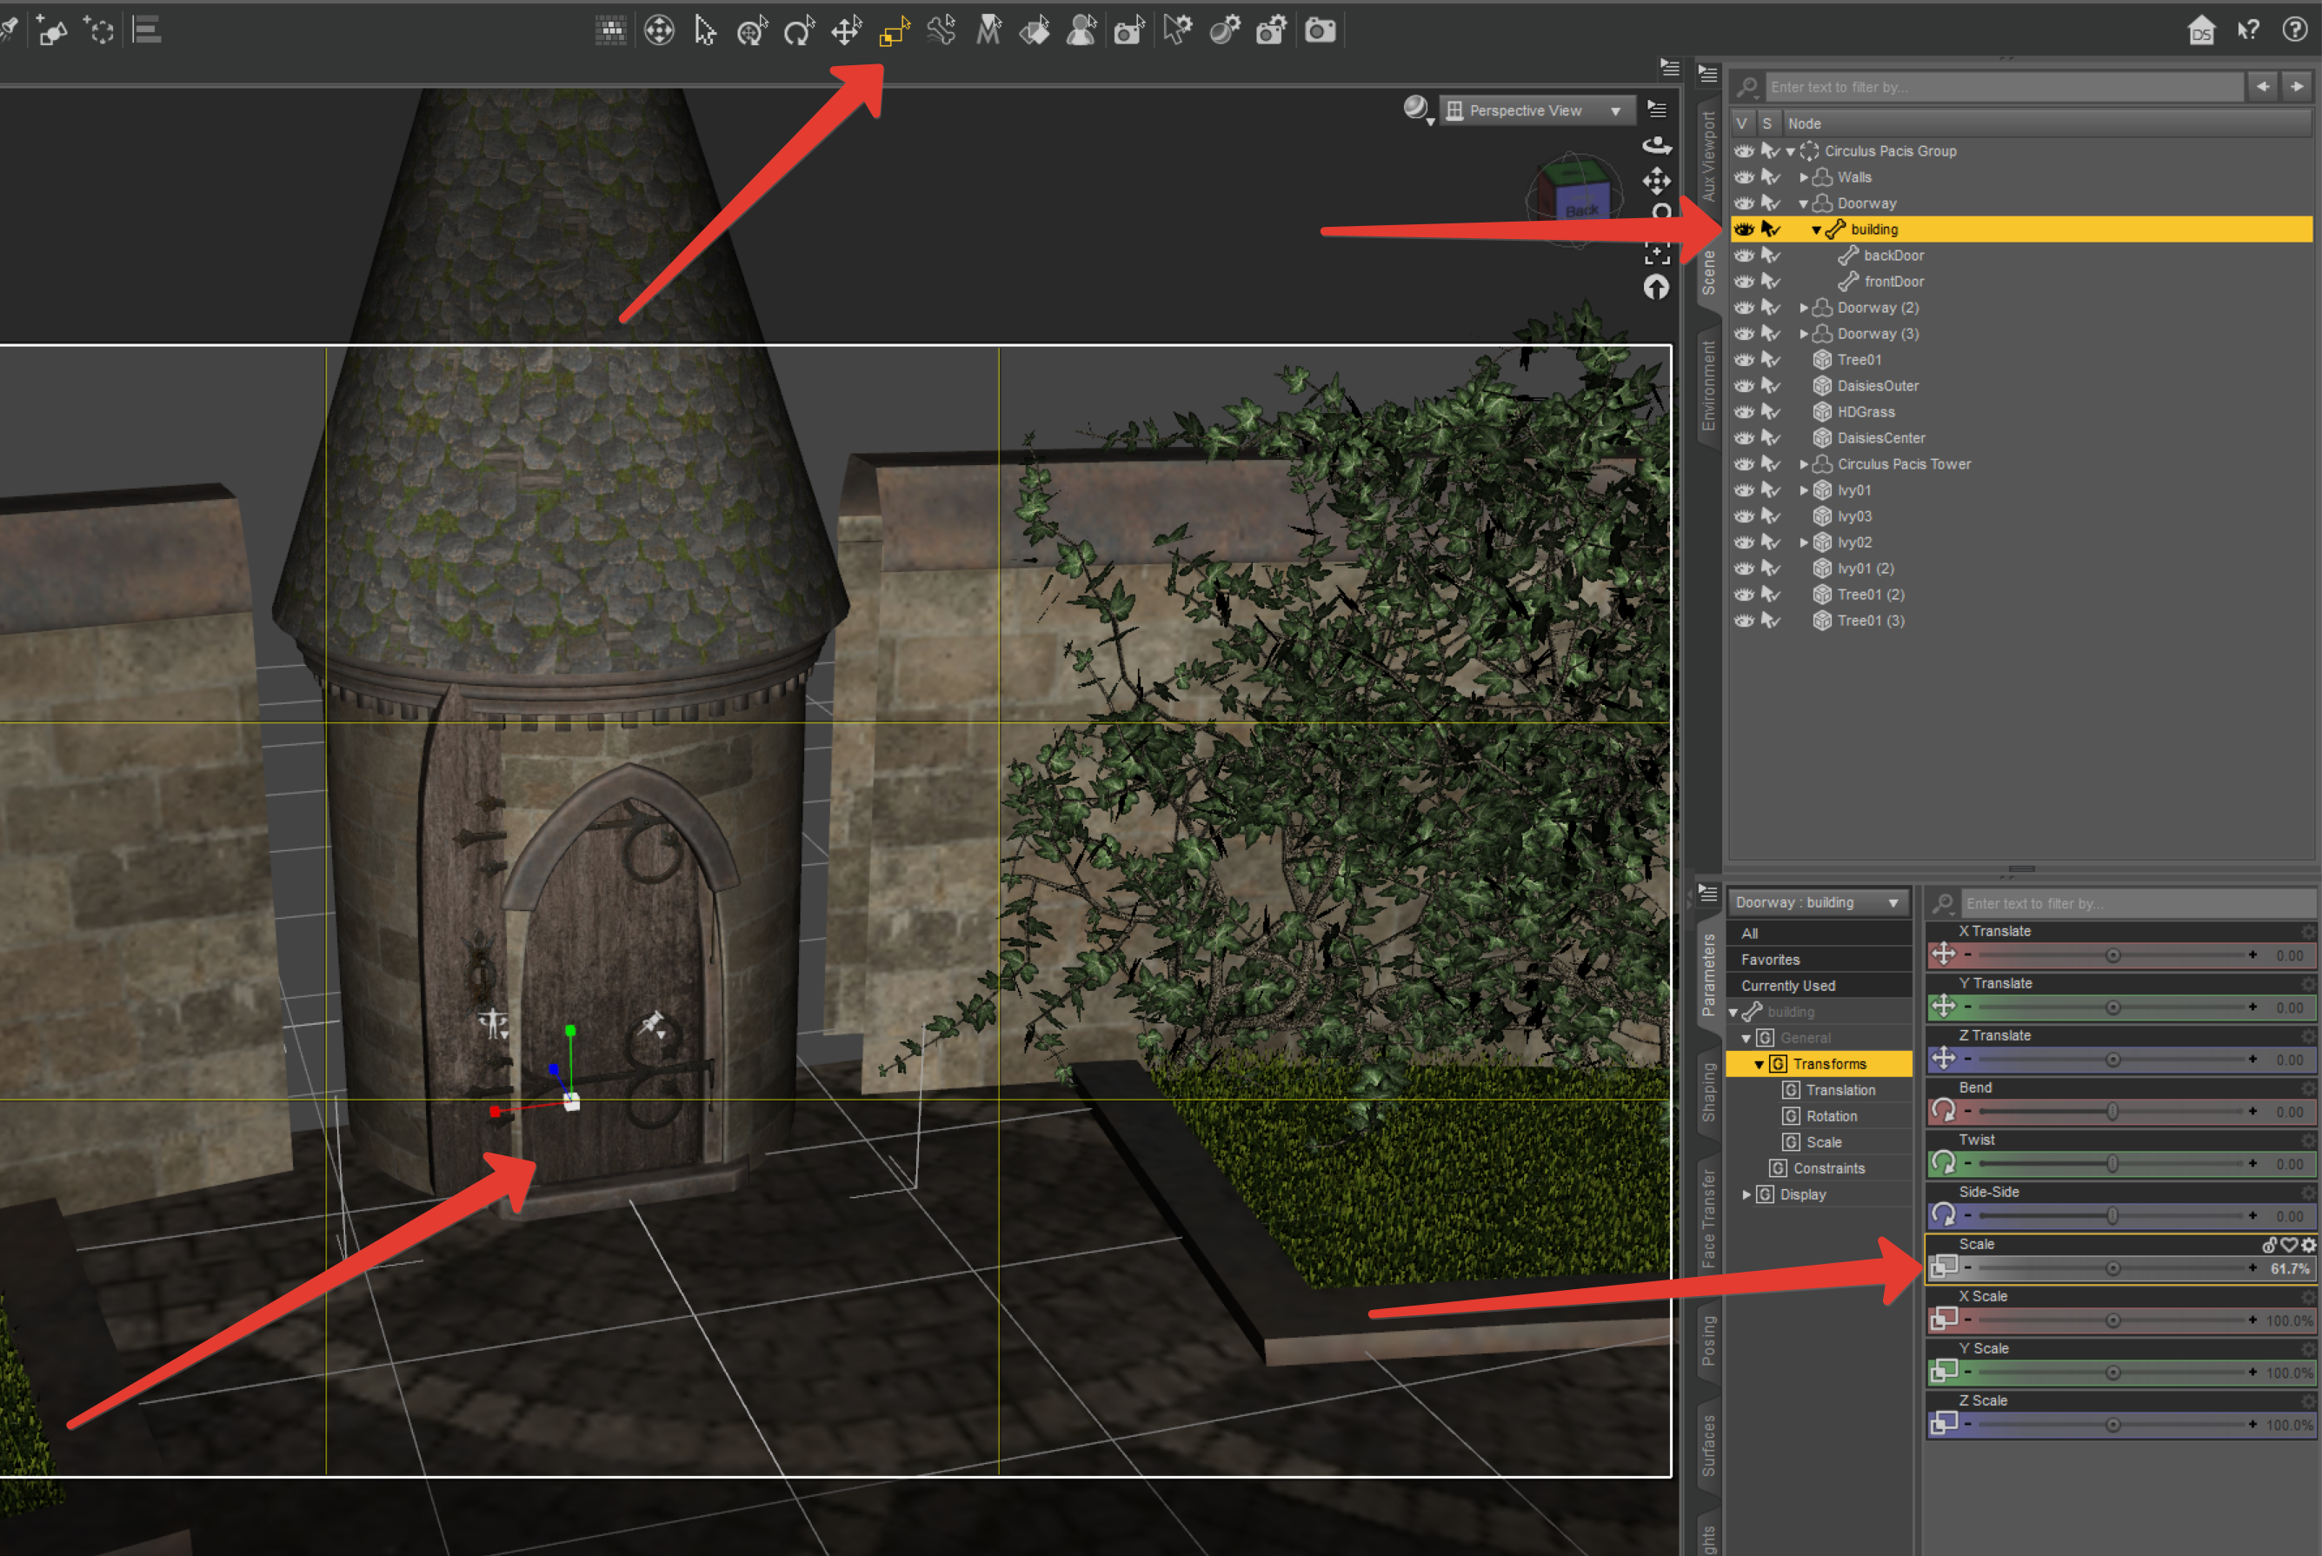The width and height of the screenshot is (2322, 1556).
Task: Expand the Display property group
Action: tap(1746, 1194)
